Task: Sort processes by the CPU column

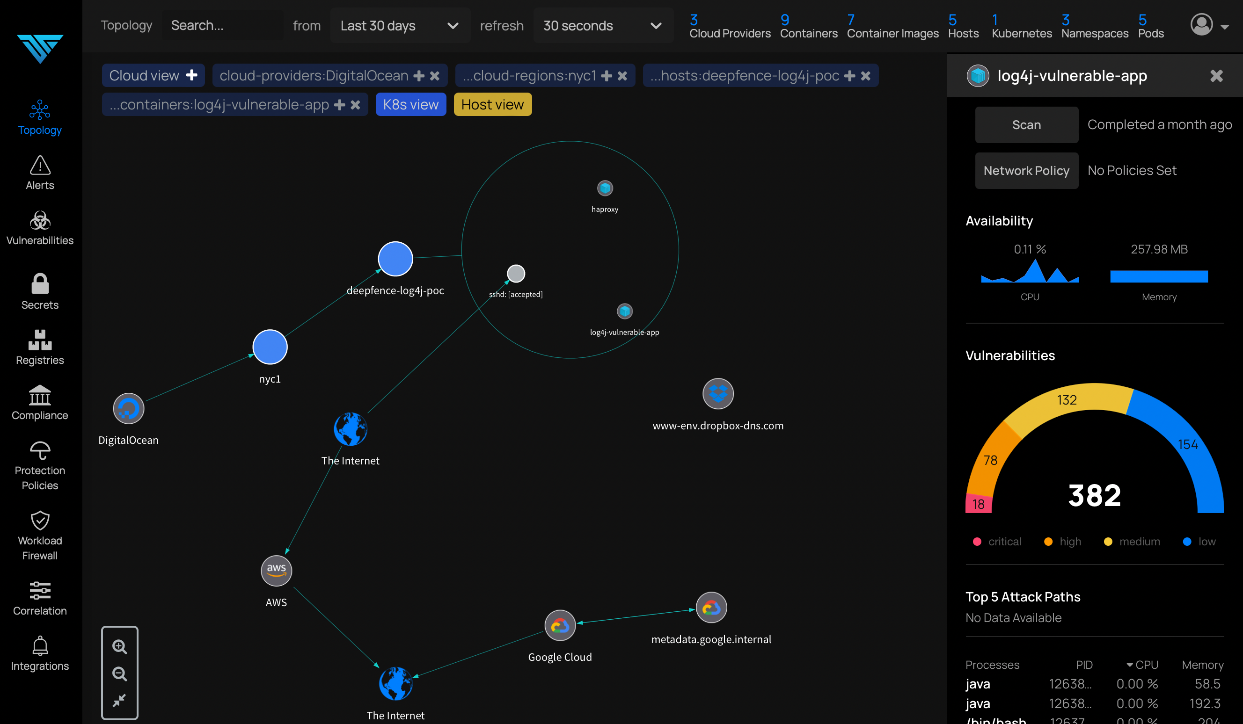Action: pos(1142,664)
